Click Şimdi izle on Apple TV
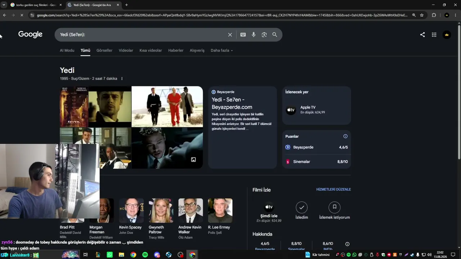 pos(269,212)
